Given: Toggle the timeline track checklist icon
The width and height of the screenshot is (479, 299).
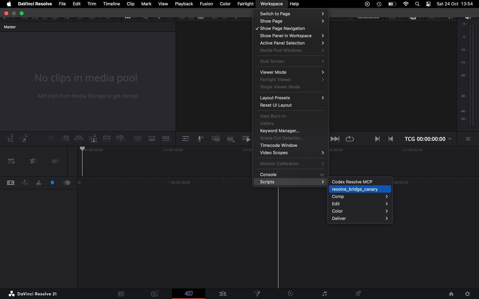Looking at the screenshot, I should (11, 161).
